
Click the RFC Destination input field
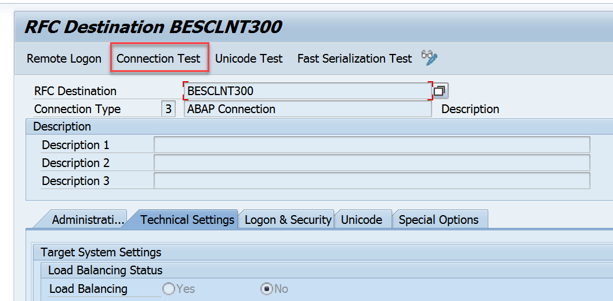[x=307, y=91]
